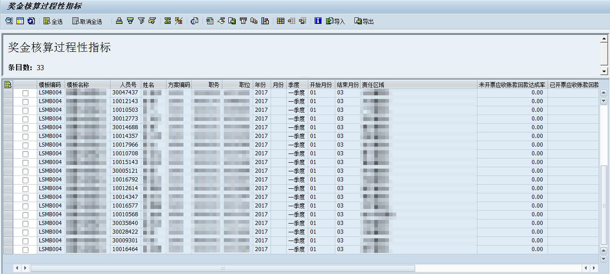Screen dimensions: 610x274
Task: Click the 人员号 column header
Action: [x=128, y=85]
